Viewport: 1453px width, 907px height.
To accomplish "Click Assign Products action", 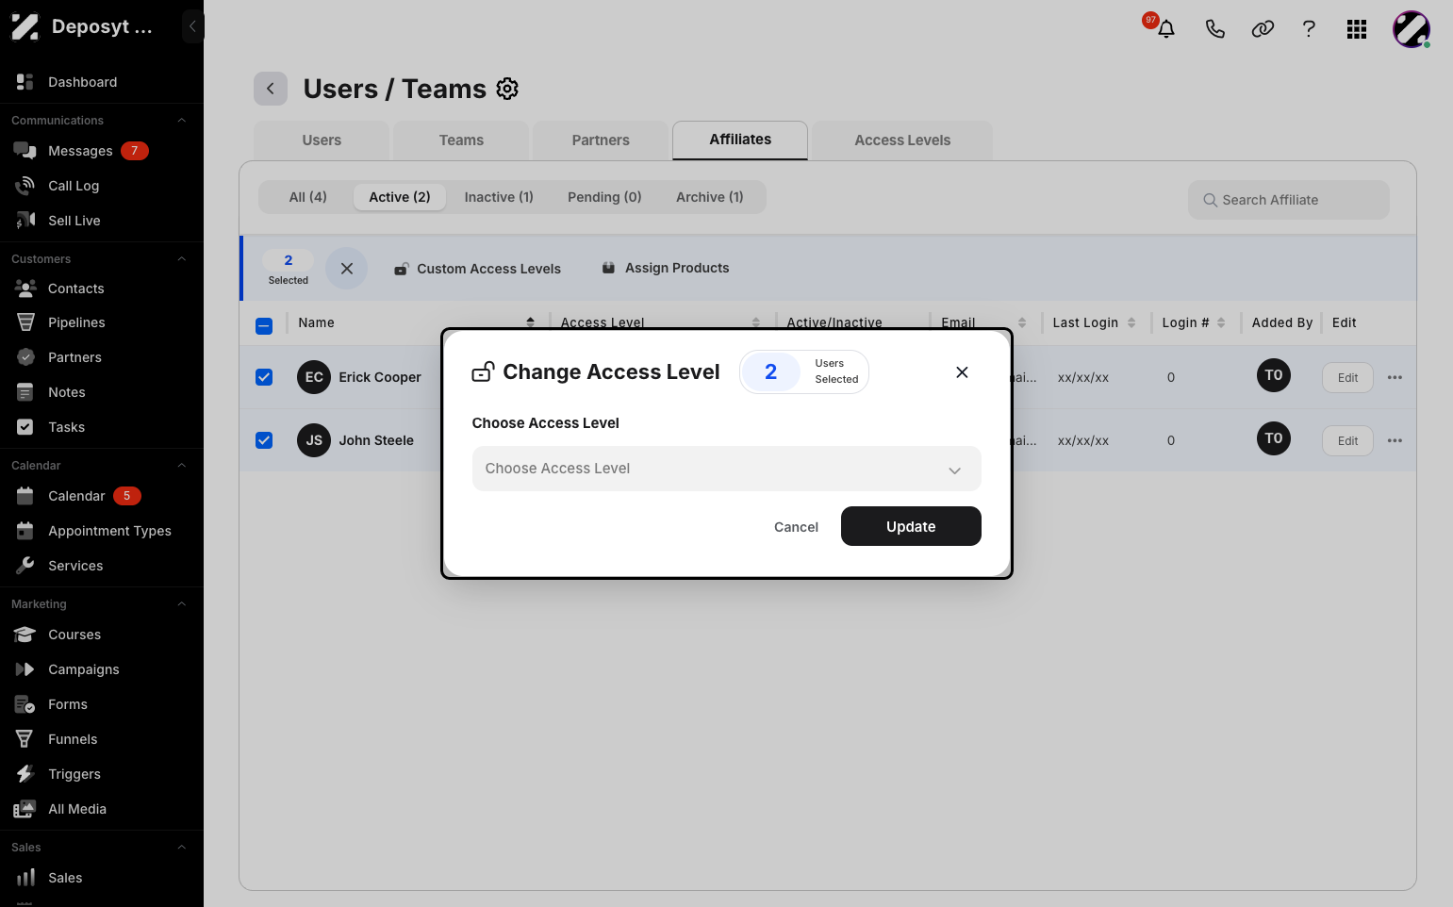I will point(666,268).
